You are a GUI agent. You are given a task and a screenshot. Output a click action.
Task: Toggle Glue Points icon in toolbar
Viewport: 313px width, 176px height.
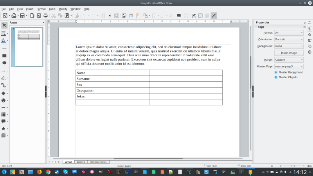(200, 16)
